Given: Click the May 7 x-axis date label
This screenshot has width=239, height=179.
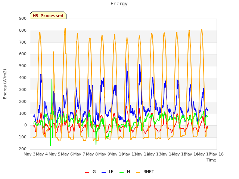Looking at the screenshot, I should tap(79, 154).
